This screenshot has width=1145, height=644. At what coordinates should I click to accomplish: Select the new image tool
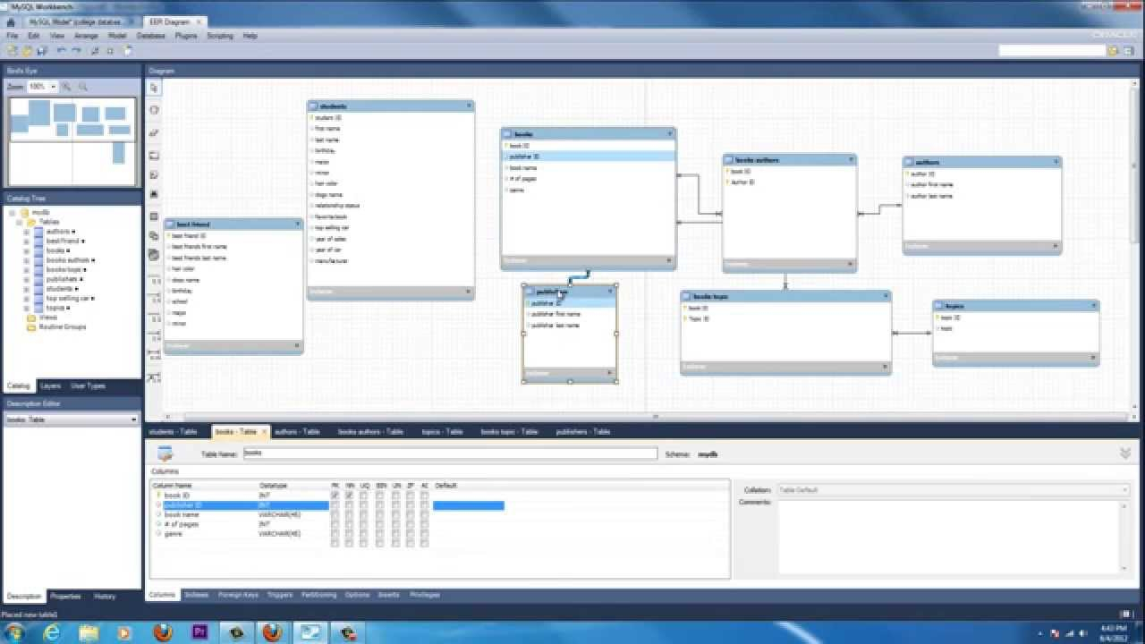(154, 194)
